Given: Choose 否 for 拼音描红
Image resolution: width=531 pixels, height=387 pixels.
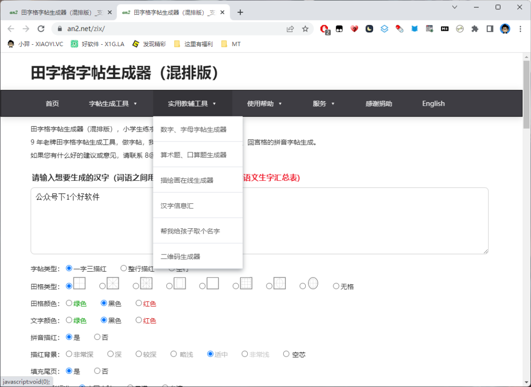Looking at the screenshot, I should pyautogui.click(x=97, y=337).
